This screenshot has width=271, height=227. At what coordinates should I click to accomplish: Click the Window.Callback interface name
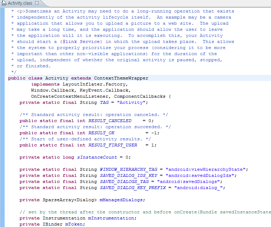point(53,90)
